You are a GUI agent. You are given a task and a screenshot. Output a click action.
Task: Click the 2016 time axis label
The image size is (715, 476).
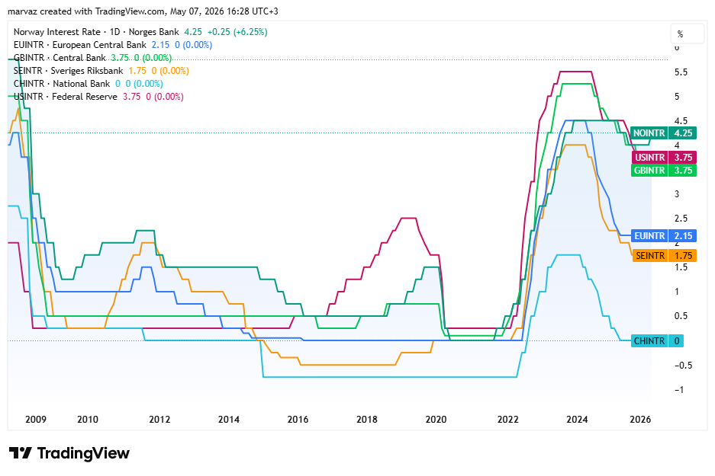point(298,420)
